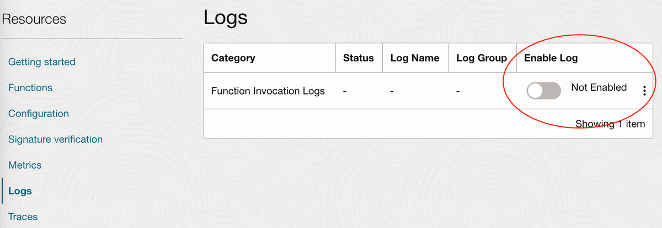Click the Status column header

click(359, 58)
